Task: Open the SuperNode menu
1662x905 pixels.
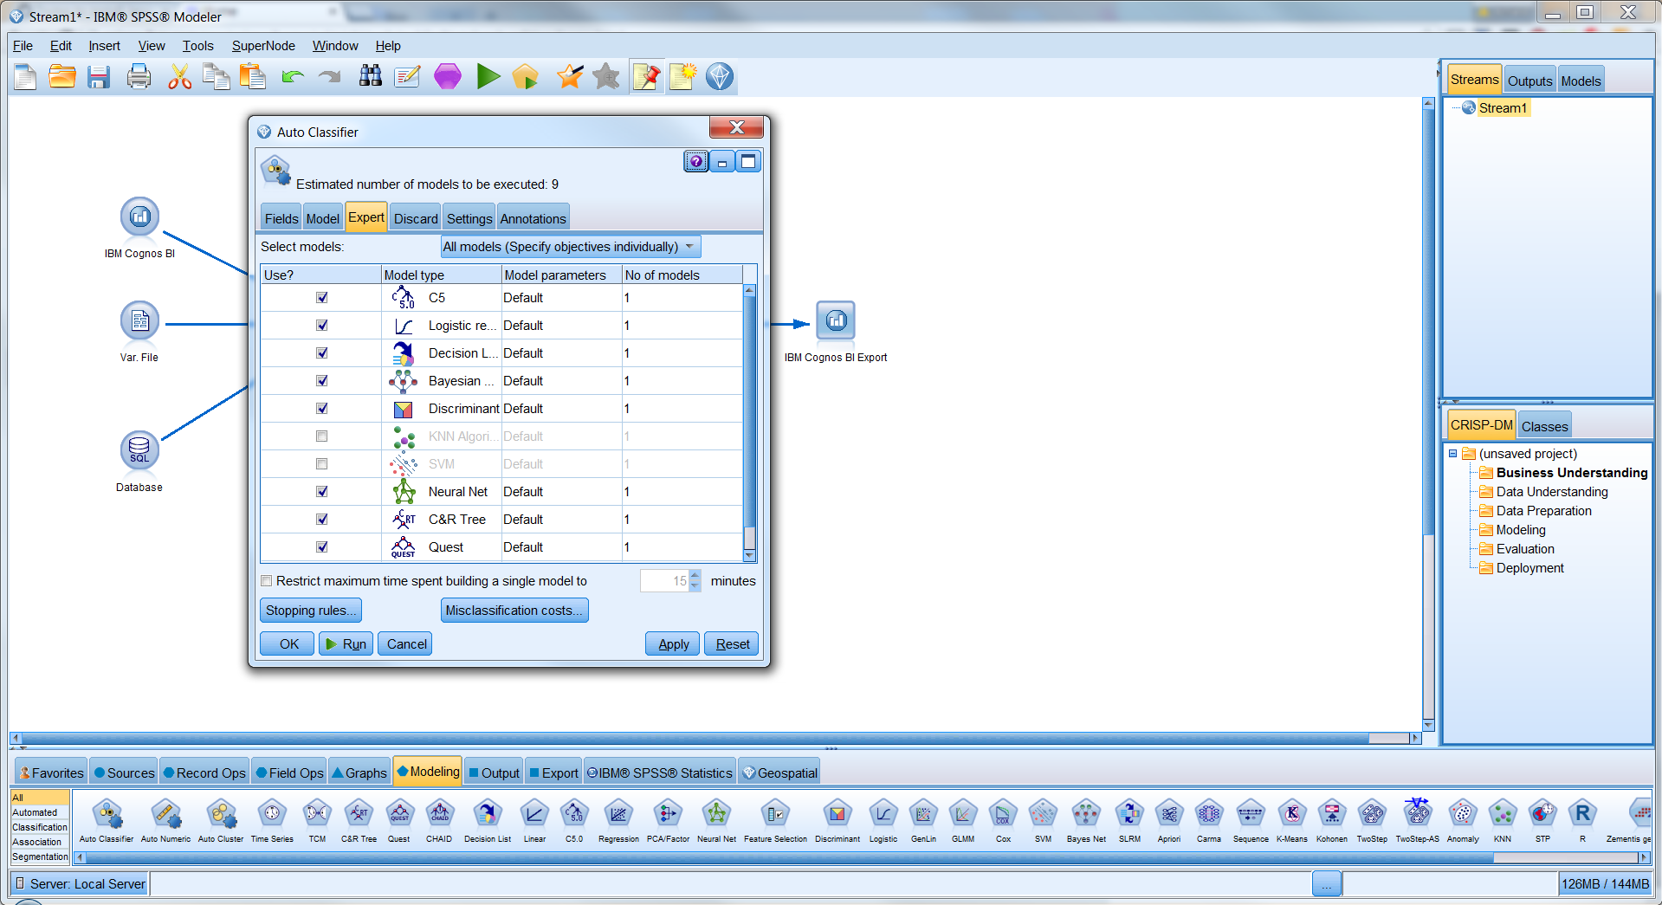Action: tap(263, 46)
